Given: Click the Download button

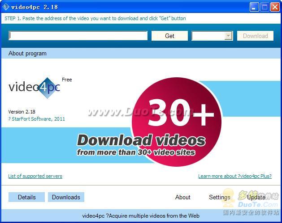Looking at the screenshot, I should tap(255, 36).
